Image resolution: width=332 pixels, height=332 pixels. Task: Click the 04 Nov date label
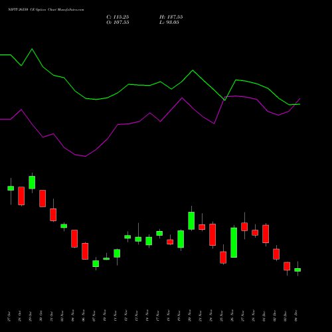click(73, 315)
